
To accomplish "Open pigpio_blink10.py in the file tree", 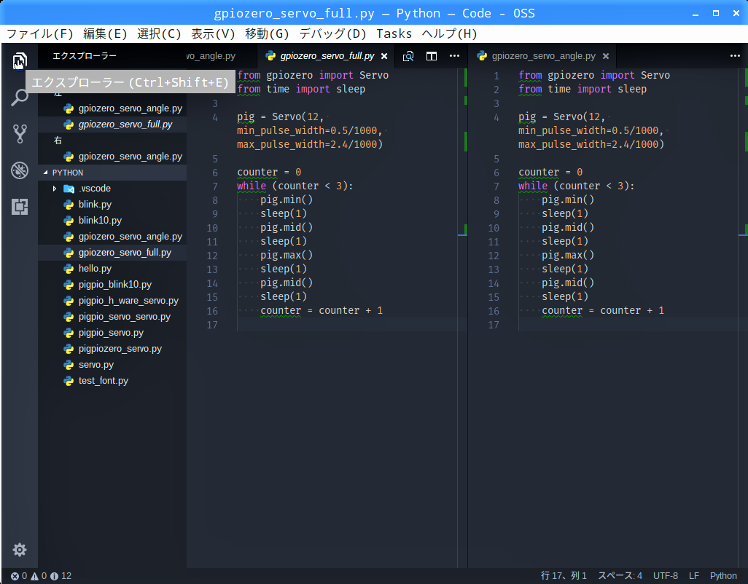I will (x=112, y=285).
